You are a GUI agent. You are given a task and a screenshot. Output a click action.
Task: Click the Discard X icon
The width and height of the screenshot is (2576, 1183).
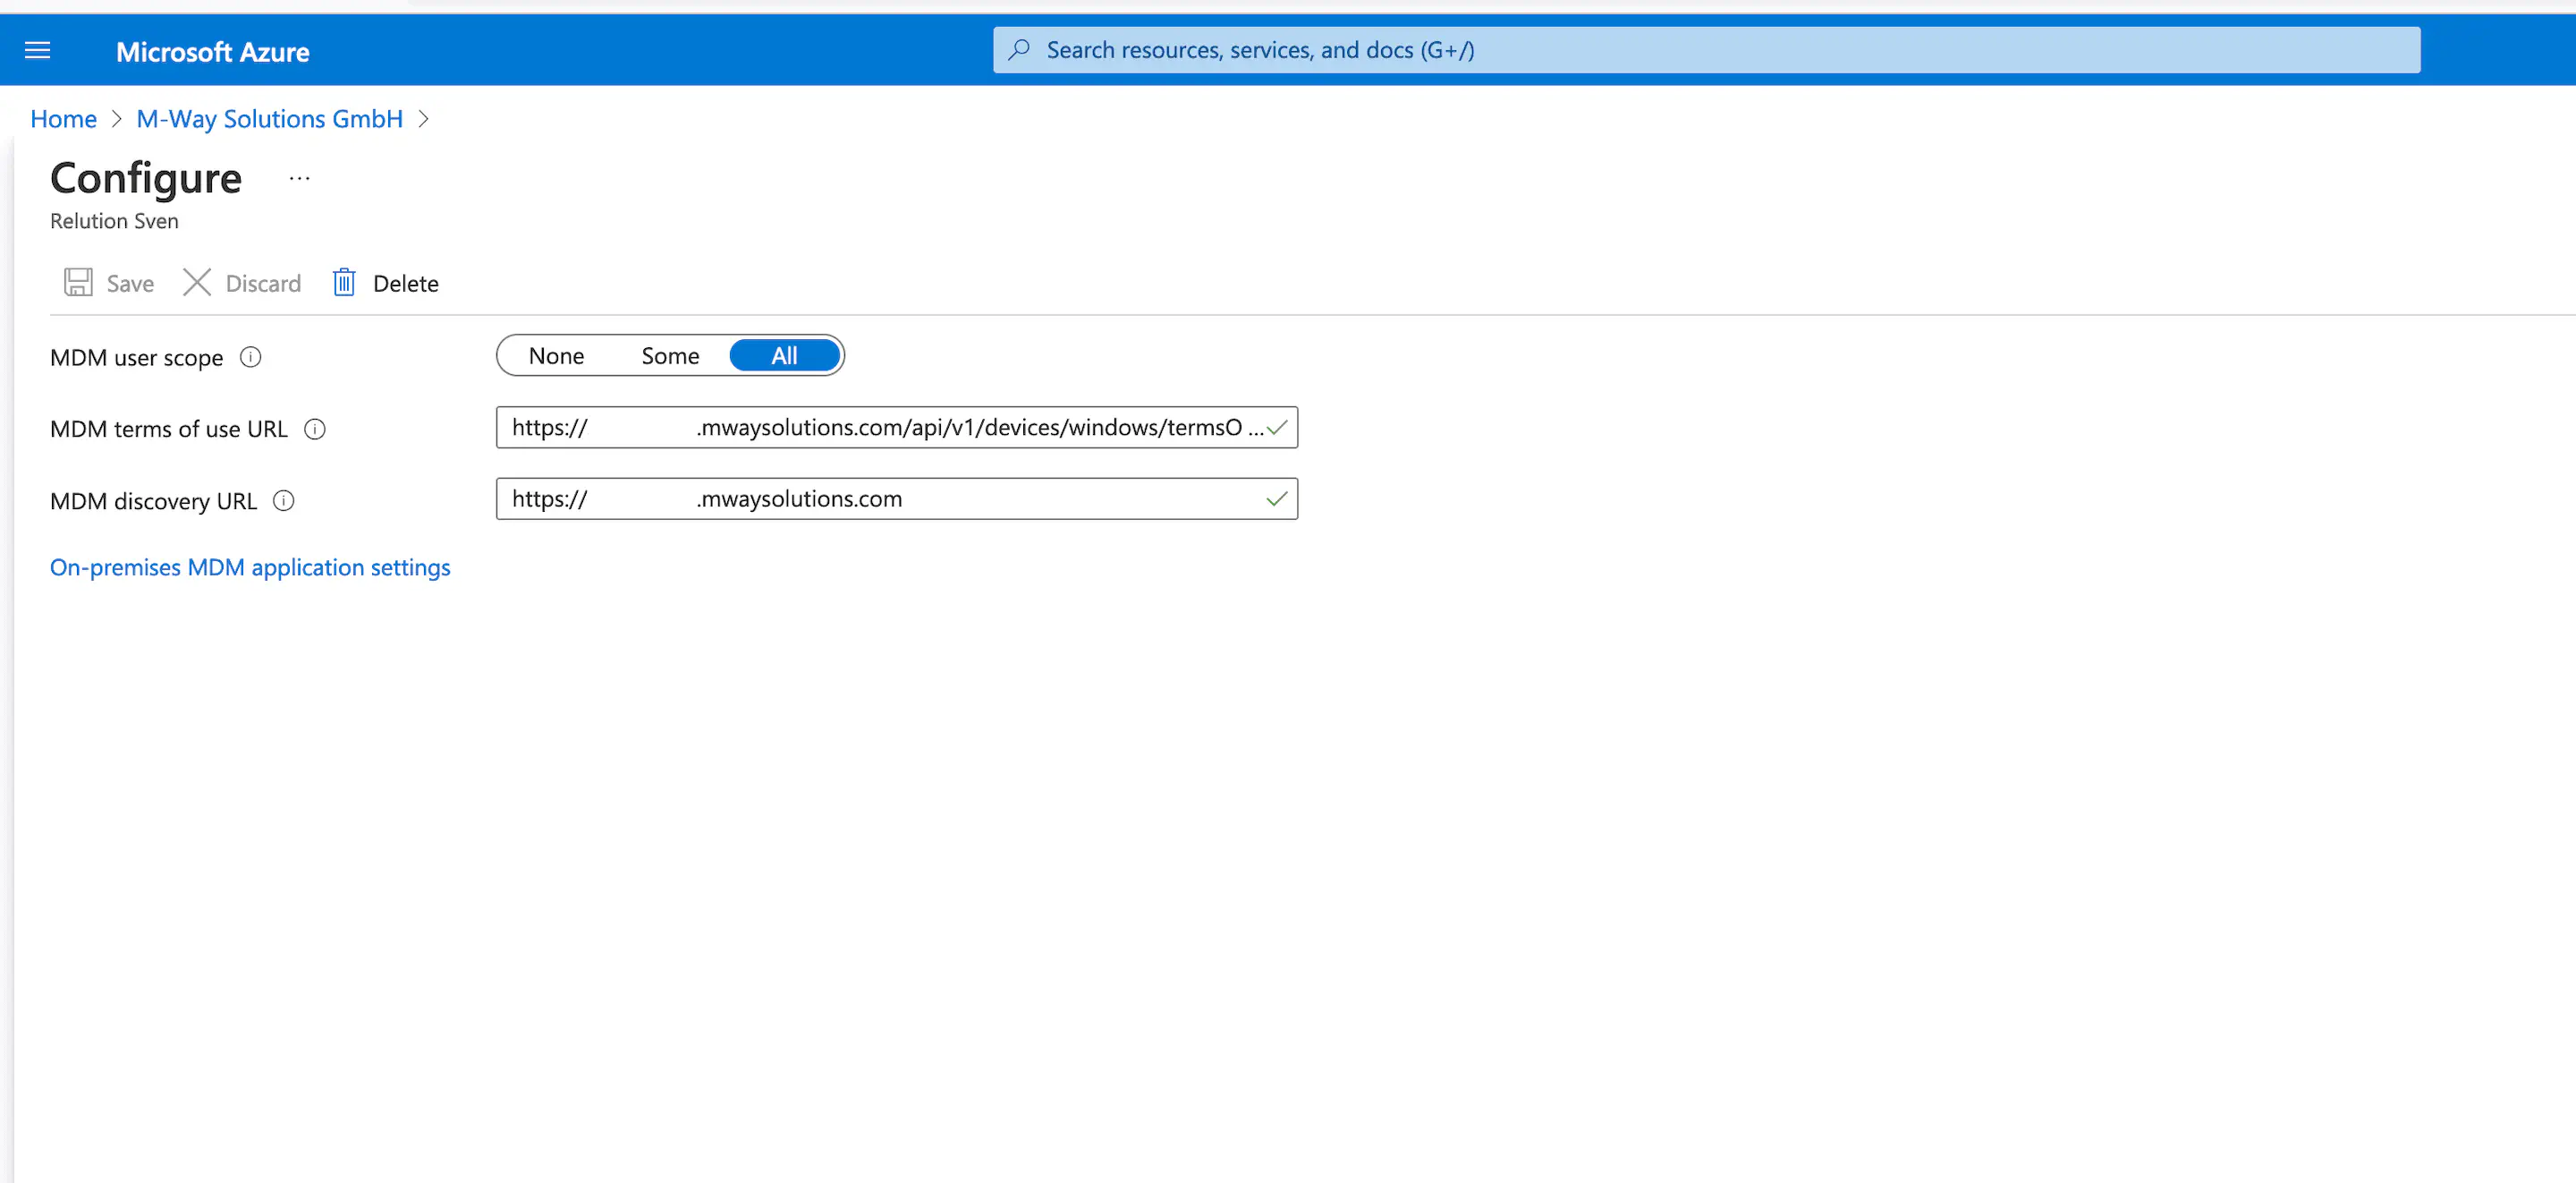point(197,282)
